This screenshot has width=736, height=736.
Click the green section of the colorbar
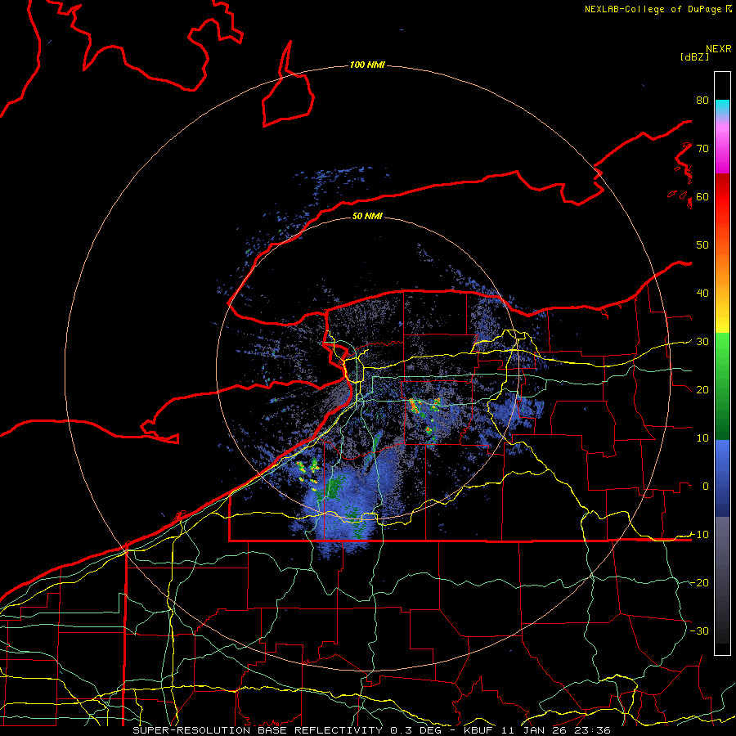pos(722,386)
